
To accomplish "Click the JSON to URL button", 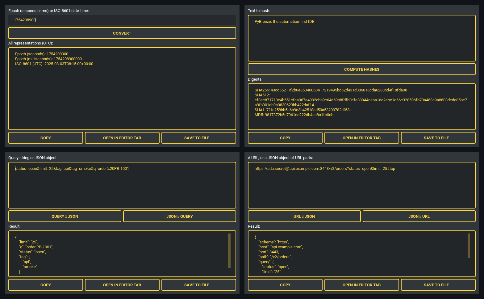I will pos(419,216).
